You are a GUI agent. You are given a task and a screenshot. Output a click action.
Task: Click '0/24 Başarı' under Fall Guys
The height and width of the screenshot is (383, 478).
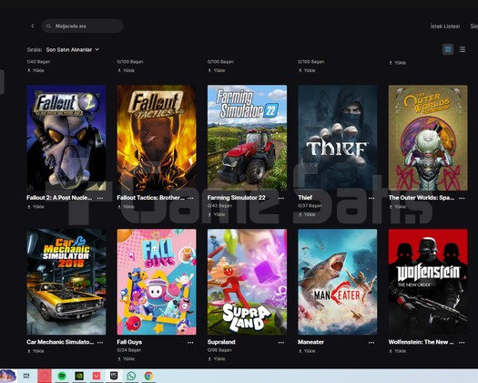[129, 350]
